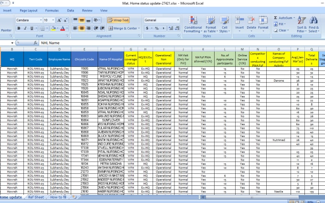Click AutoSum sigma icon
Screen dimensions: 325x203
tap(275, 18)
